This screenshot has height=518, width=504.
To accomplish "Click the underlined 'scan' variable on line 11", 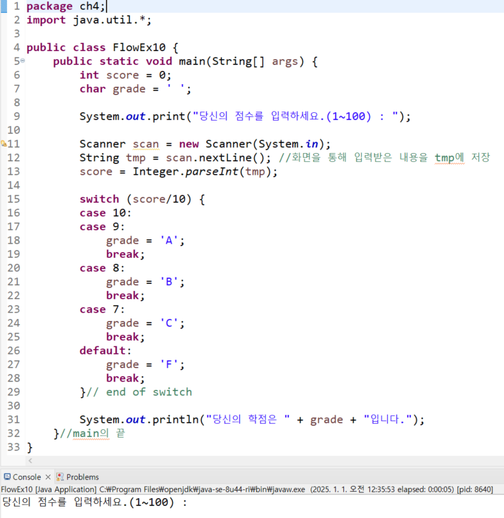I will 145,144.
